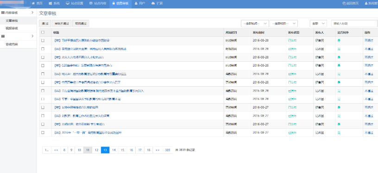Image resolution: width=378 pixels, height=173 pixels.
Task: Check the box for the G20 article row
Action: point(43,65)
